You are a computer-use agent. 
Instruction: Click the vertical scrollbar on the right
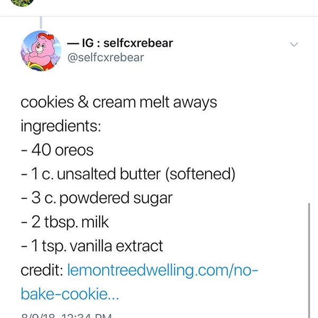coord(308,254)
